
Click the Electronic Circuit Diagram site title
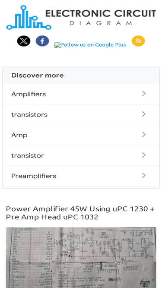coord(101,17)
